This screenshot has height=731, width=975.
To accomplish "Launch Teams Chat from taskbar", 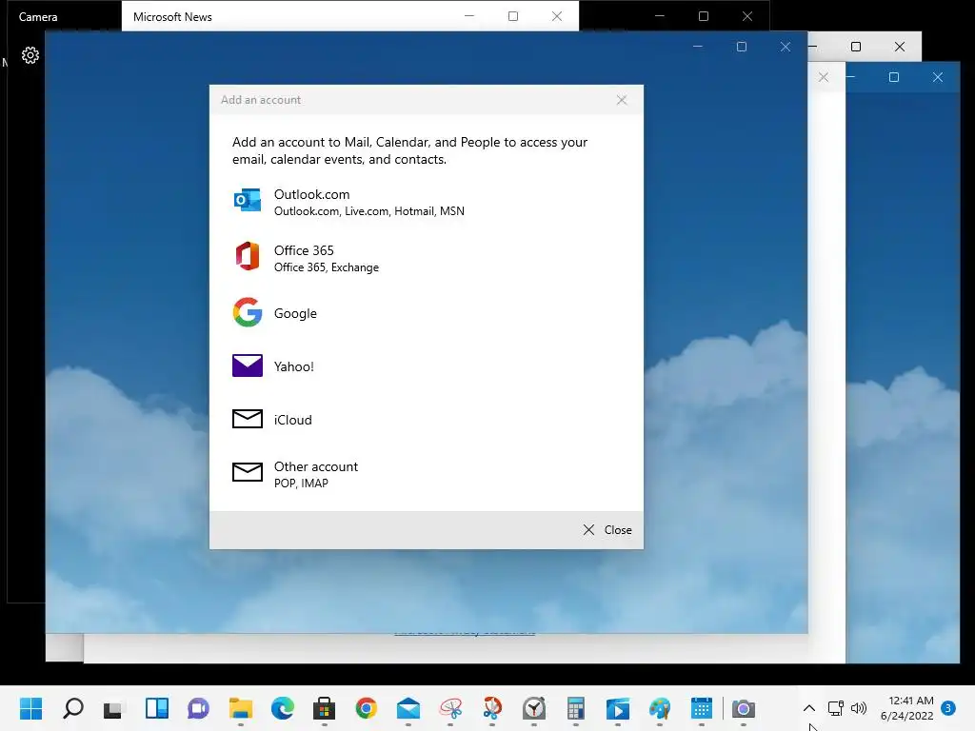I will 198,708.
